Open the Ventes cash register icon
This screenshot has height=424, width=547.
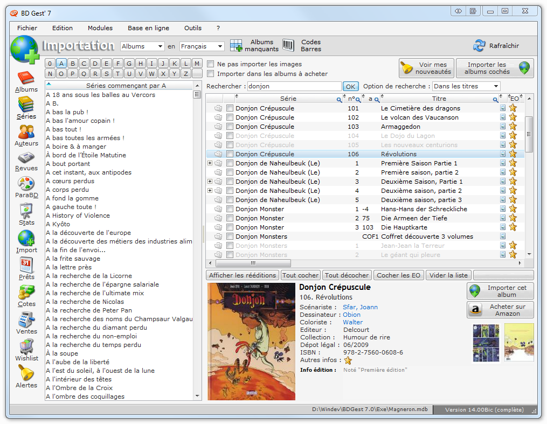[26, 319]
